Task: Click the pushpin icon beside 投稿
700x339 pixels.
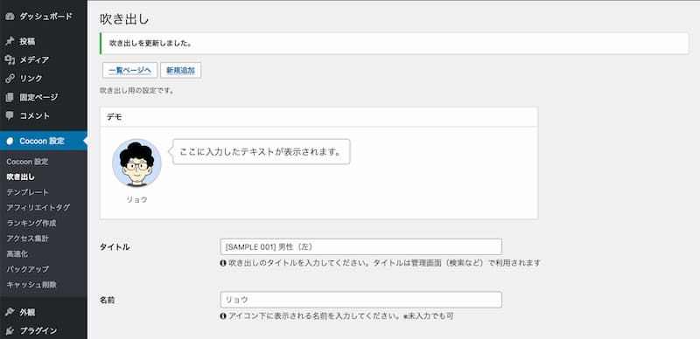Action: [10, 41]
